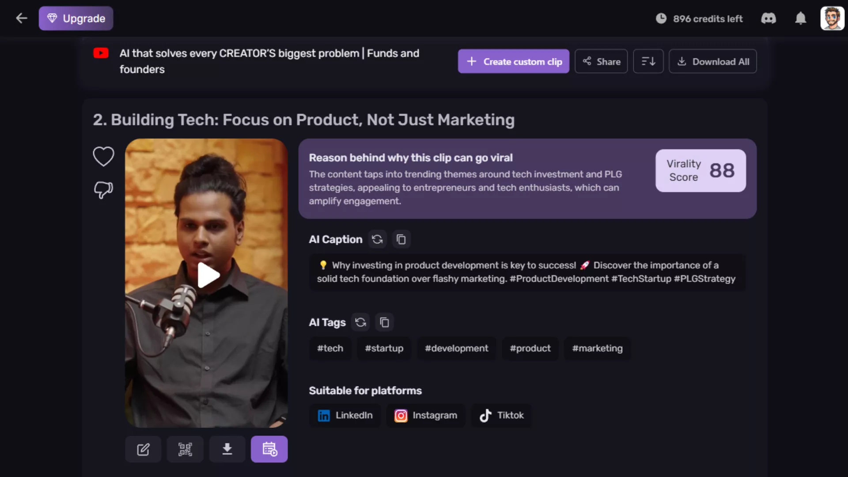Regenerate the AI Tags

click(360, 322)
